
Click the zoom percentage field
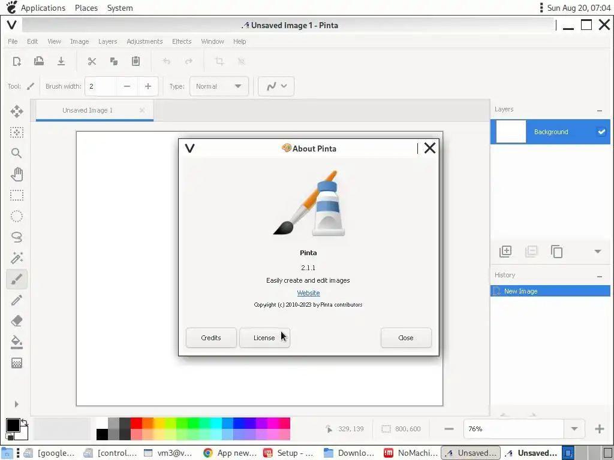click(513, 429)
